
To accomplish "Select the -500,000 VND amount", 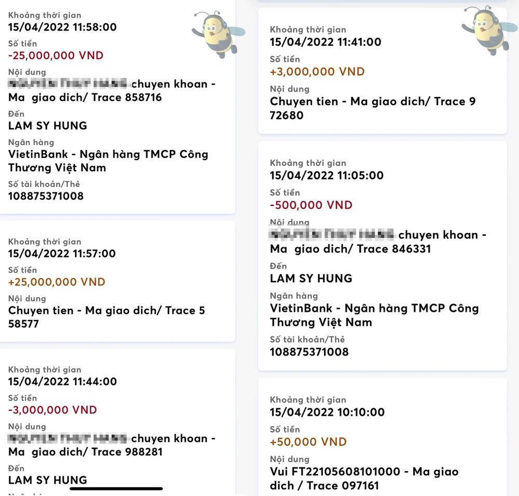I will click(x=311, y=205).
